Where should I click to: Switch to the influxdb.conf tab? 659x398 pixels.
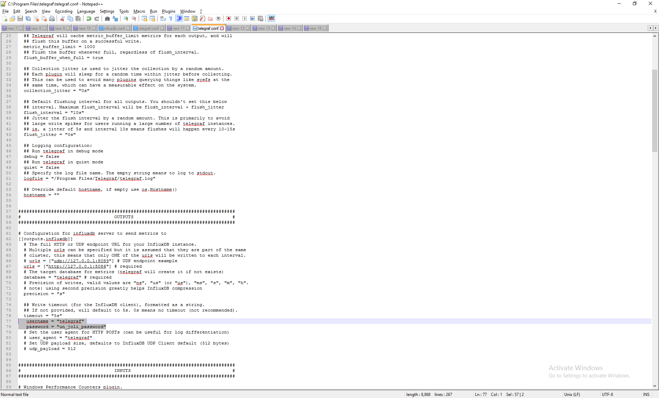tap(114, 28)
